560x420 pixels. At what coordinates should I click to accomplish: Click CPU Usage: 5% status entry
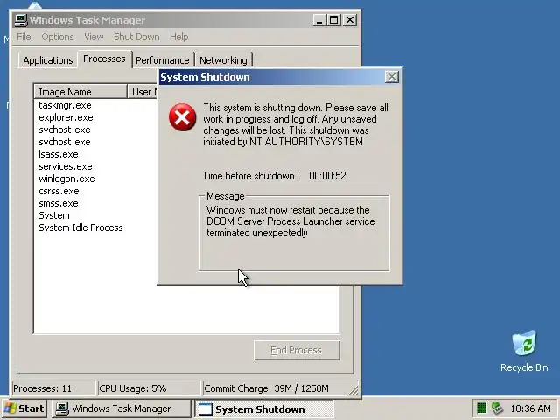pyautogui.click(x=149, y=388)
